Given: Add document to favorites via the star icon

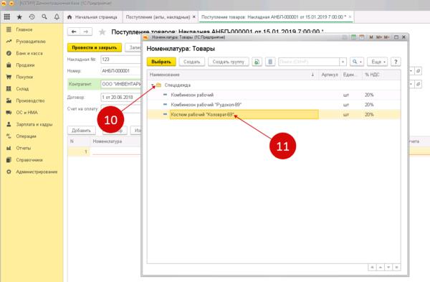Looking at the screenshot, I should (x=102, y=32).
